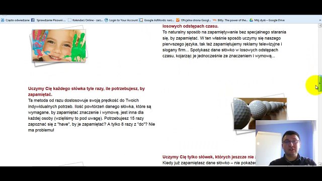Click the red text 'zapamiętać.' under the heading

[40, 95]
